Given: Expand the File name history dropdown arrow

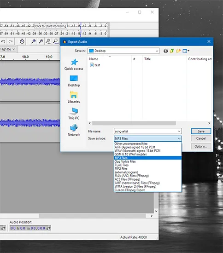Looking at the screenshot, I should (179, 131).
